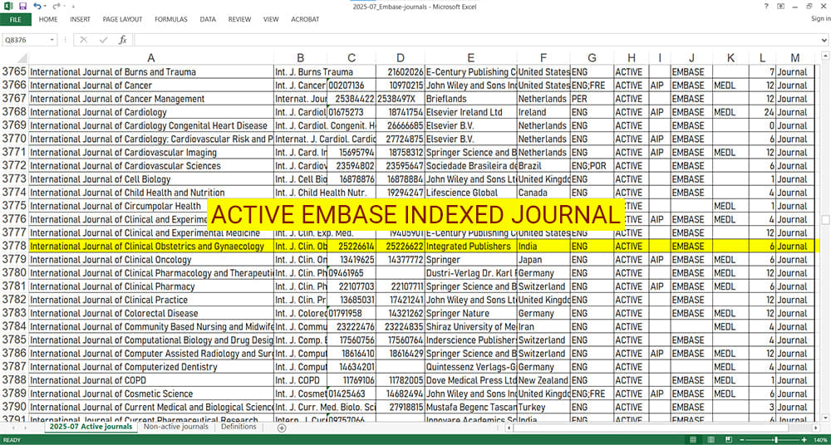
Task: Open the FORMULAS ribbon tab
Action: (x=171, y=20)
